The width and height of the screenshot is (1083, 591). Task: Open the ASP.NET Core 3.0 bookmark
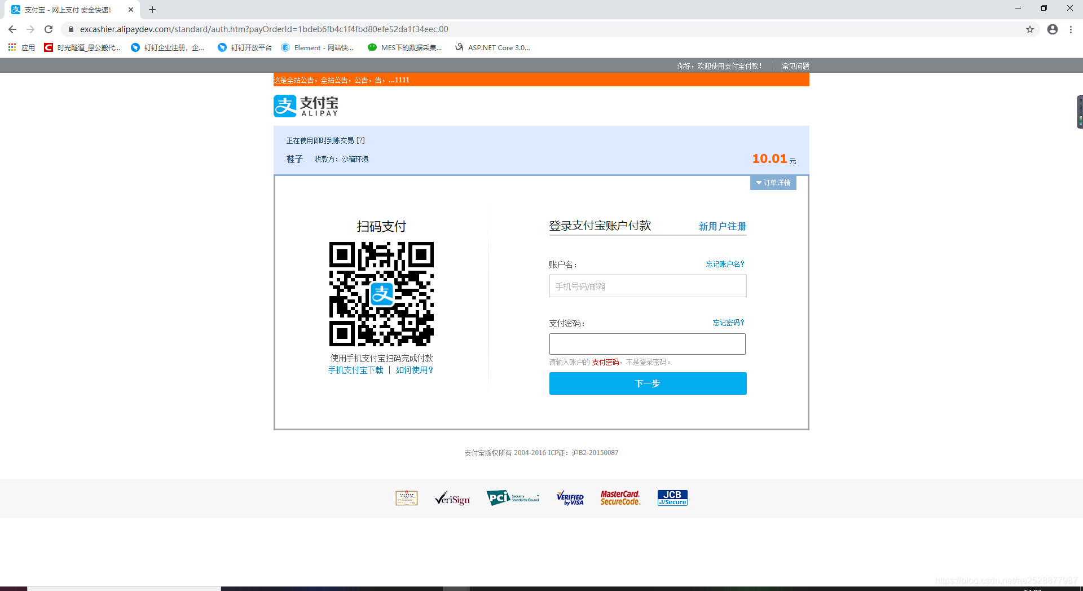click(x=493, y=47)
